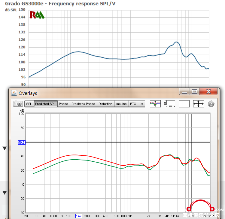Click the separate traces icon
The width and height of the screenshot is (225, 219).
tap(155, 103)
